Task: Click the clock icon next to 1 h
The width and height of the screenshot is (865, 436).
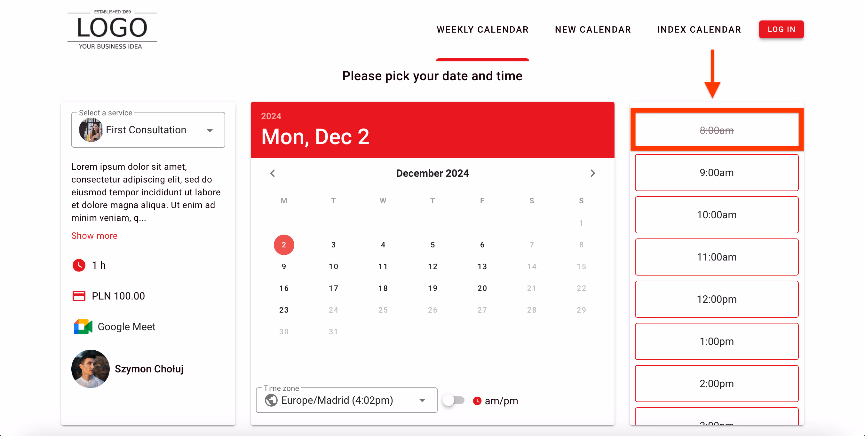Action: click(79, 265)
